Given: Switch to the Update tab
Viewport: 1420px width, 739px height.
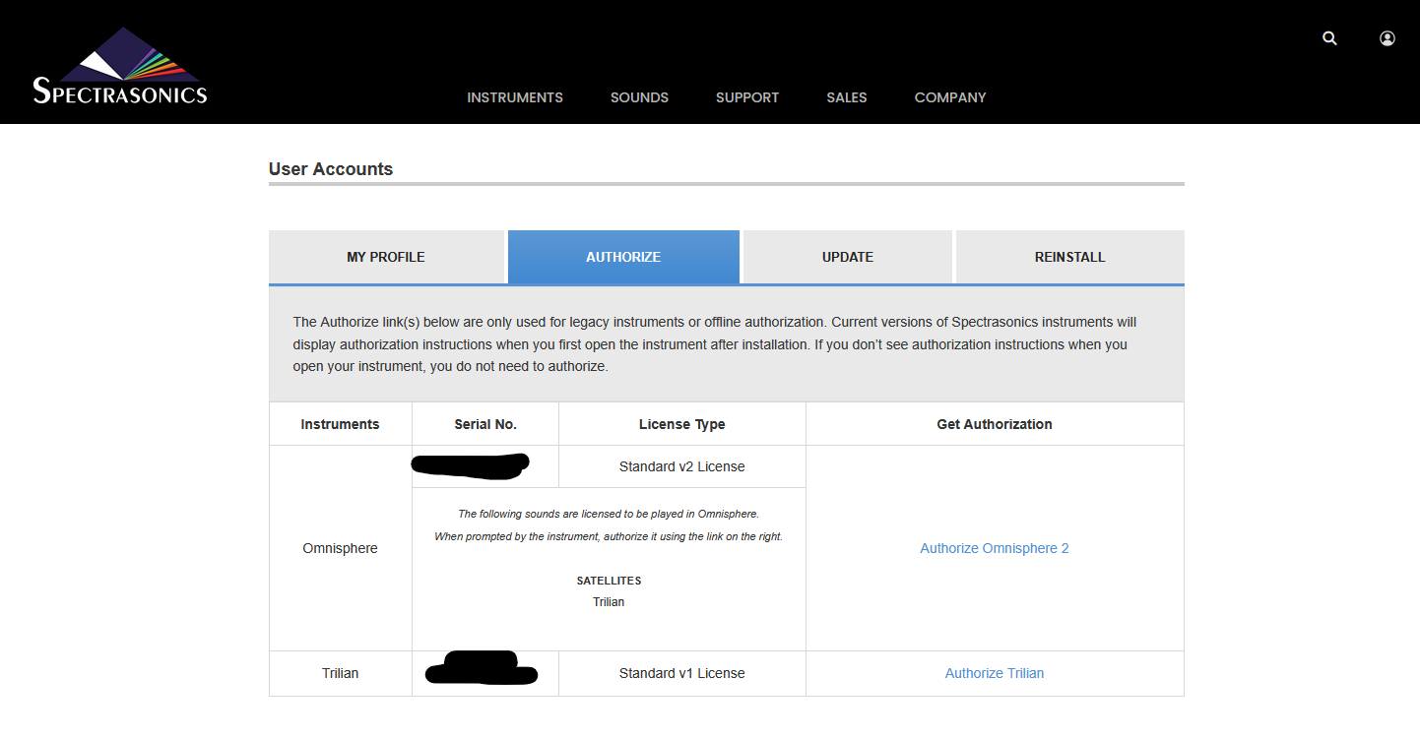Looking at the screenshot, I should pyautogui.click(x=848, y=257).
